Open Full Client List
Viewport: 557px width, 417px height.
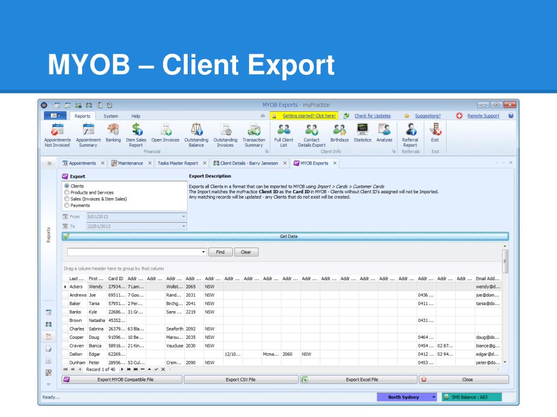click(x=283, y=135)
